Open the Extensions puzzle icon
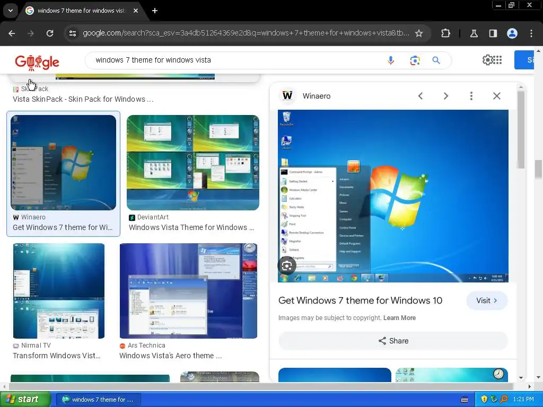Viewport: 543px width, 407px height. 445,33
